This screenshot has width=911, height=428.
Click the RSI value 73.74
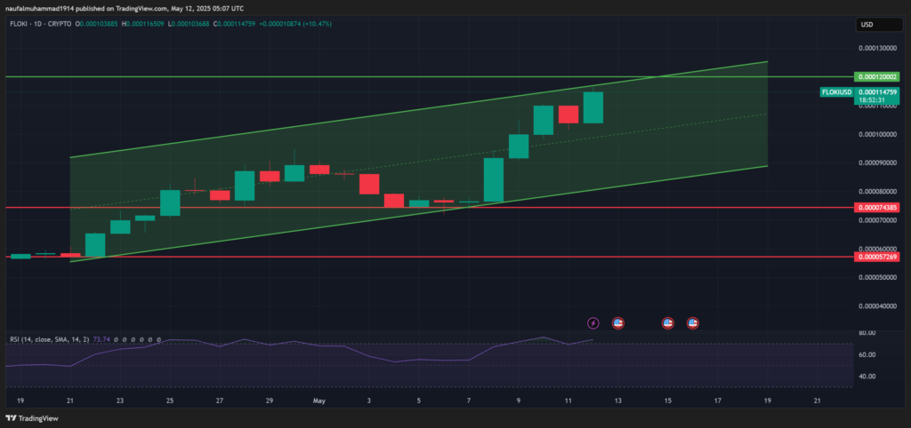(102, 339)
